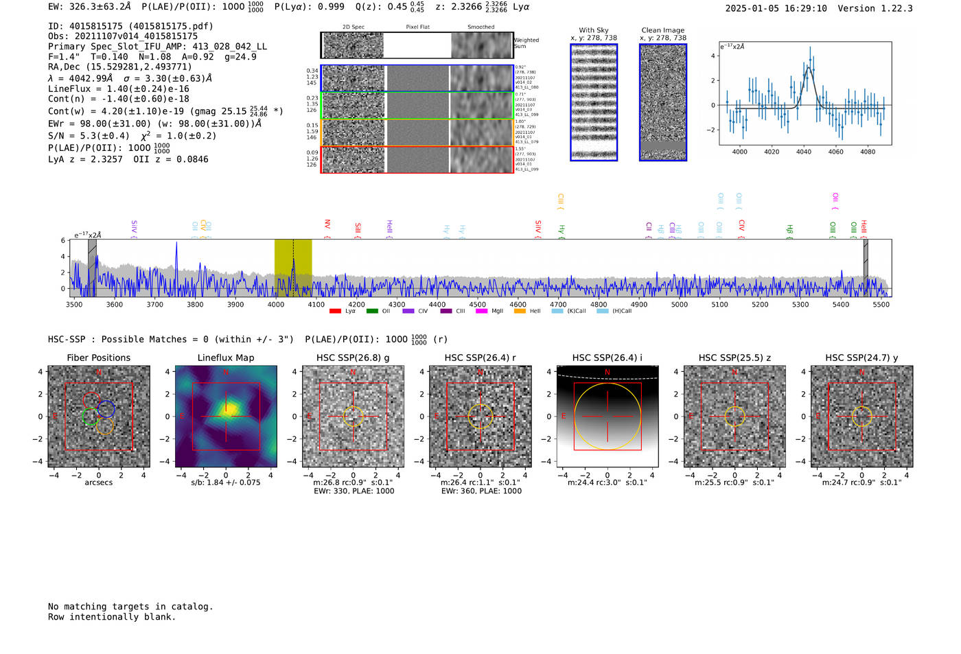The image size is (961, 654).
Task: Click the With Sky CCD cutout
Action: [x=594, y=102]
